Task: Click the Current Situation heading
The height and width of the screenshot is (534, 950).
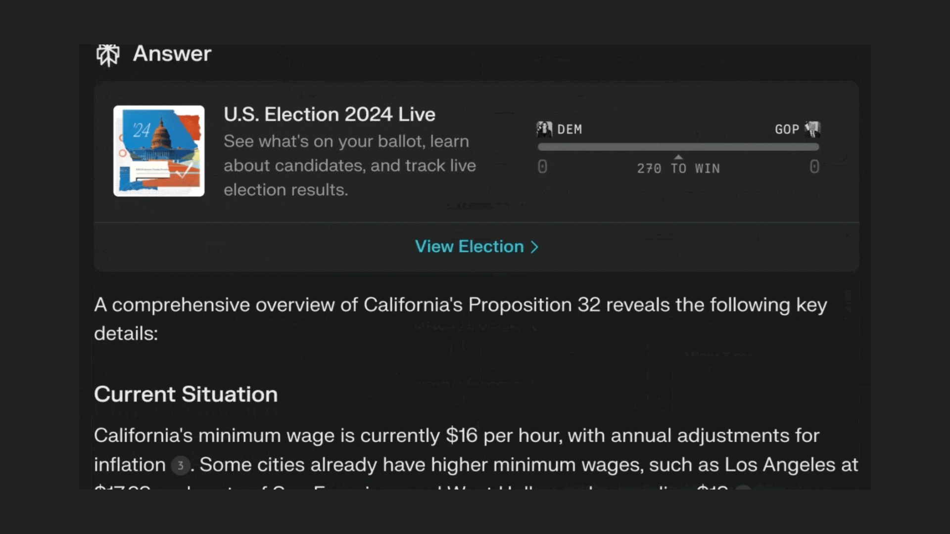Action: [186, 394]
